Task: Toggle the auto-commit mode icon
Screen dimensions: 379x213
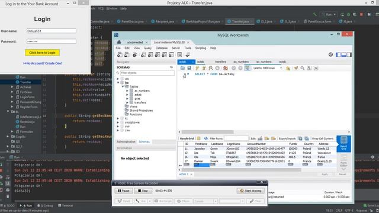Action: (247, 68)
